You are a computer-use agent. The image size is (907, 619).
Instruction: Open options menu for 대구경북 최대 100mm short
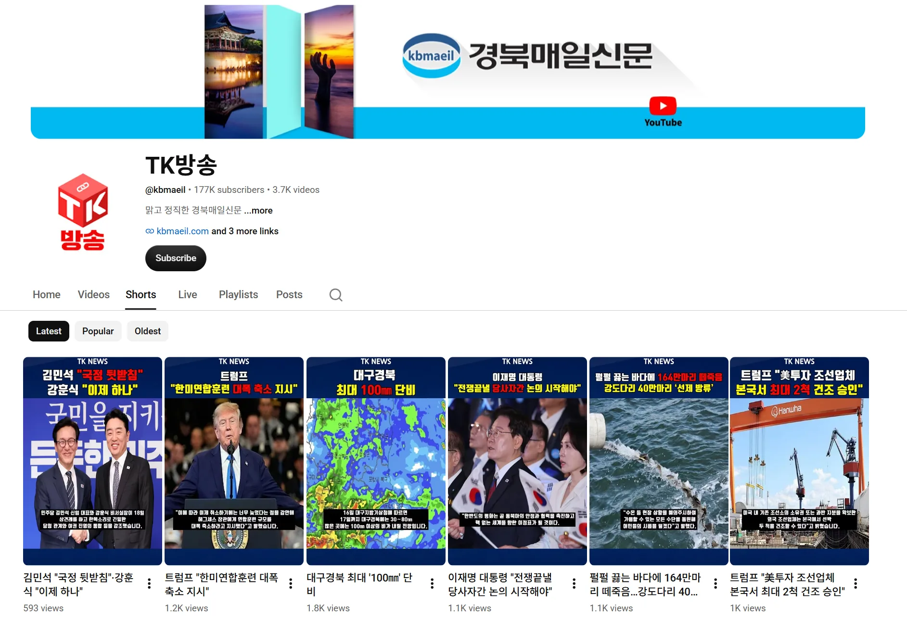[432, 583]
